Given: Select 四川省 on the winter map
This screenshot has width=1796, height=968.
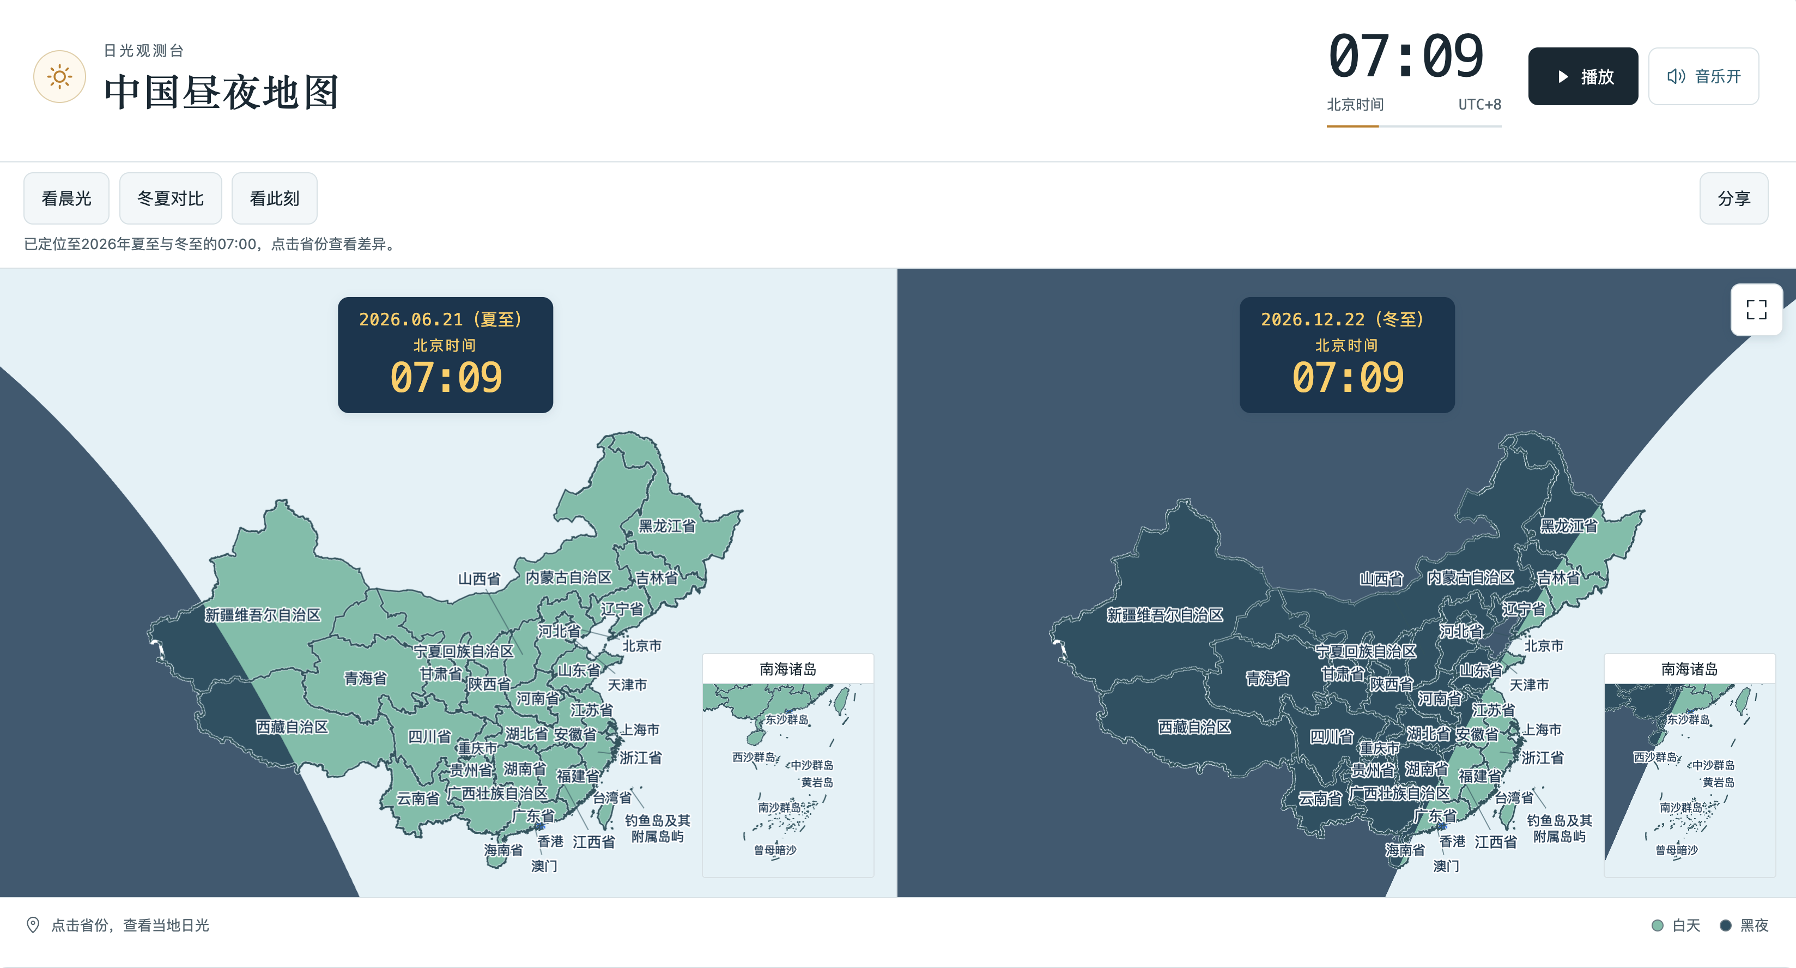Looking at the screenshot, I should pyautogui.click(x=1332, y=736).
